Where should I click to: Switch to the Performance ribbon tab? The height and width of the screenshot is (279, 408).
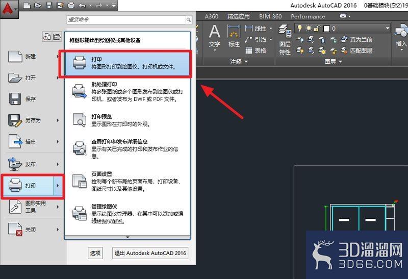click(308, 16)
